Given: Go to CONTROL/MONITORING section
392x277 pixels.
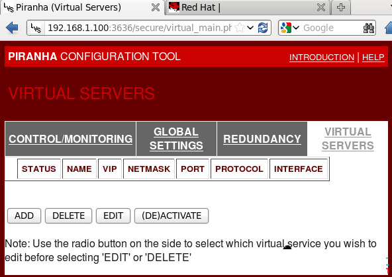Looking at the screenshot, I should click(x=70, y=139).
